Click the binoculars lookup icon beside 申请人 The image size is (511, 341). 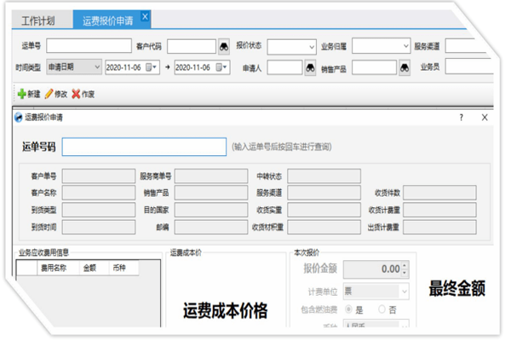(x=312, y=66)
